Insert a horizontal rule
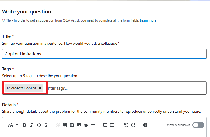Screen dimensions: 210x137 tap(119, 125)
